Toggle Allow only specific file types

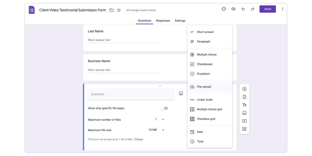tap(164, 108)
